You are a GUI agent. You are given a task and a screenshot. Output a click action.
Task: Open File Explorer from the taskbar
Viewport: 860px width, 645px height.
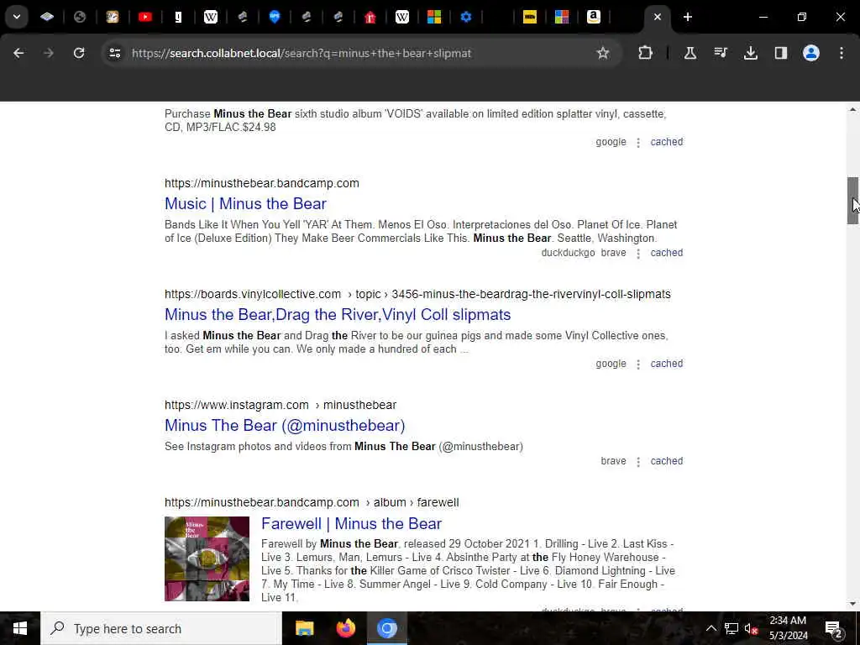[304, 628]
